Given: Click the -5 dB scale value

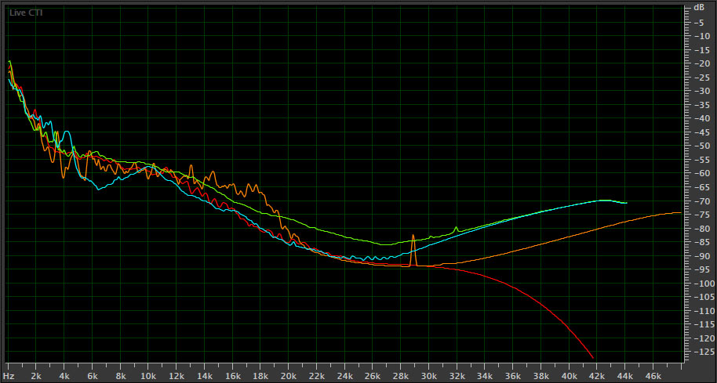Looking at the screenshot, I should pos(699,23).
